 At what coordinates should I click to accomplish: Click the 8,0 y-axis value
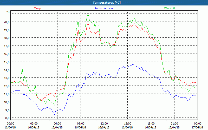point(7,118)
